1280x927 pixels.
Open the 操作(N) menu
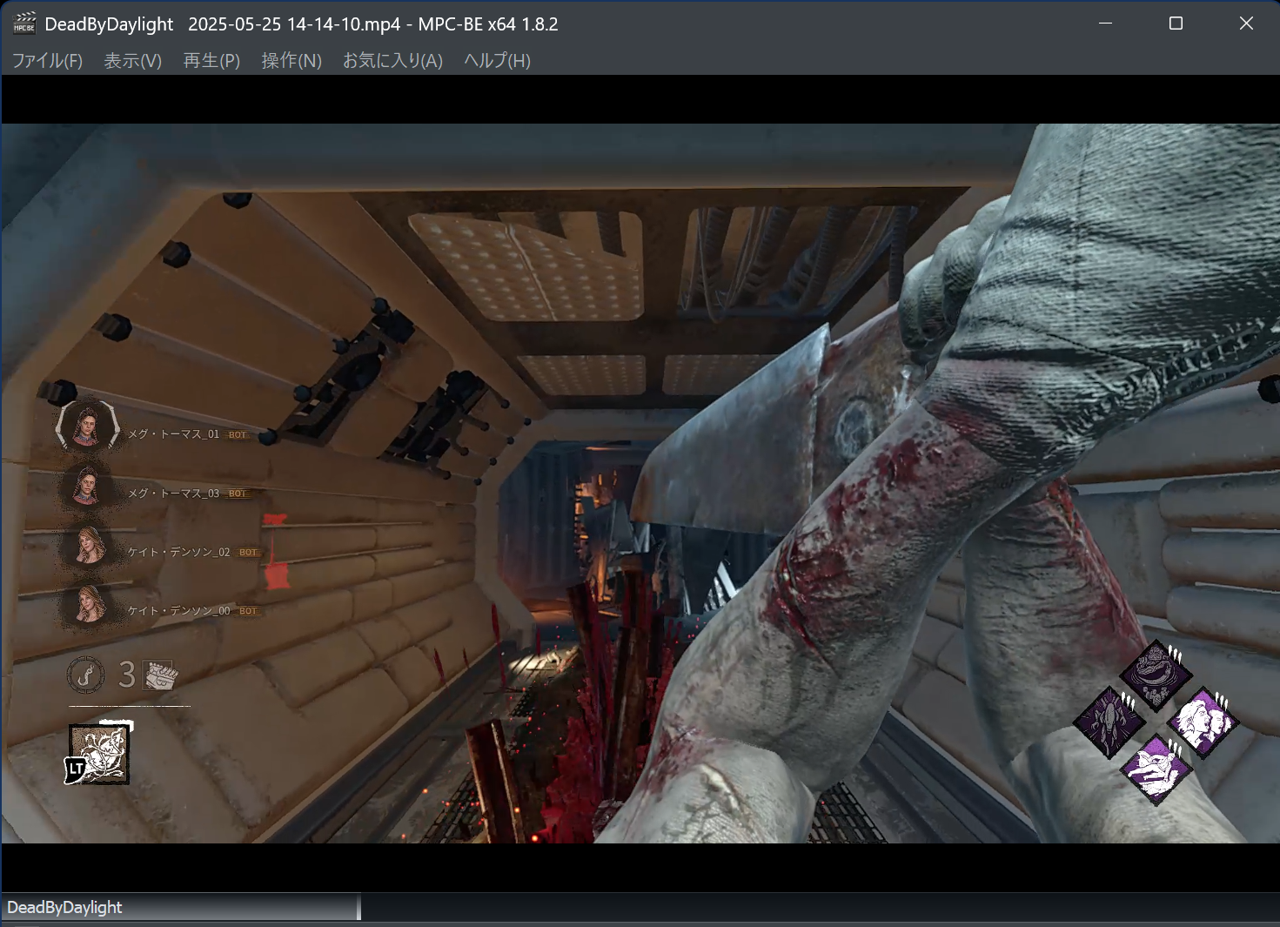(x=292, y=60)
